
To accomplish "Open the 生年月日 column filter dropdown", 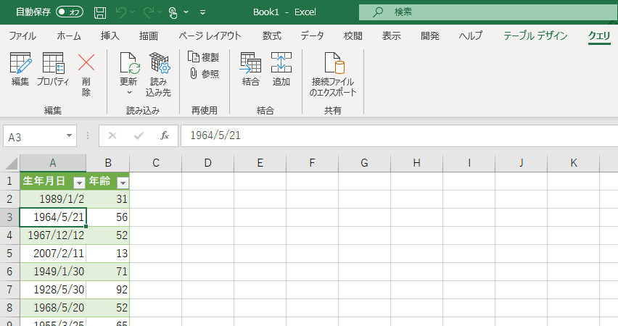I will click(x=79, y=183).
